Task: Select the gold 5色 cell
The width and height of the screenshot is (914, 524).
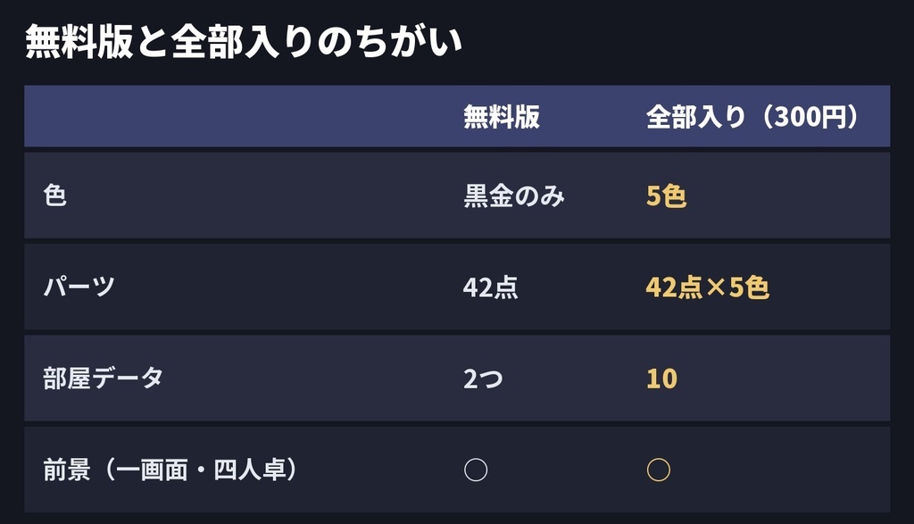Action: 666,195
